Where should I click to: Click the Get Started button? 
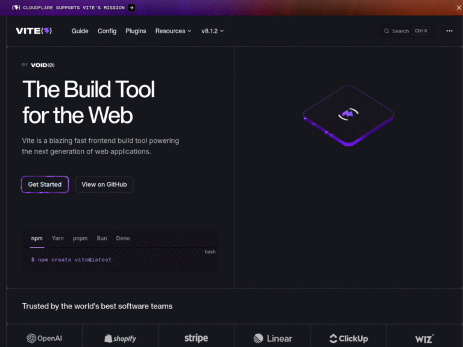point(45,184)
